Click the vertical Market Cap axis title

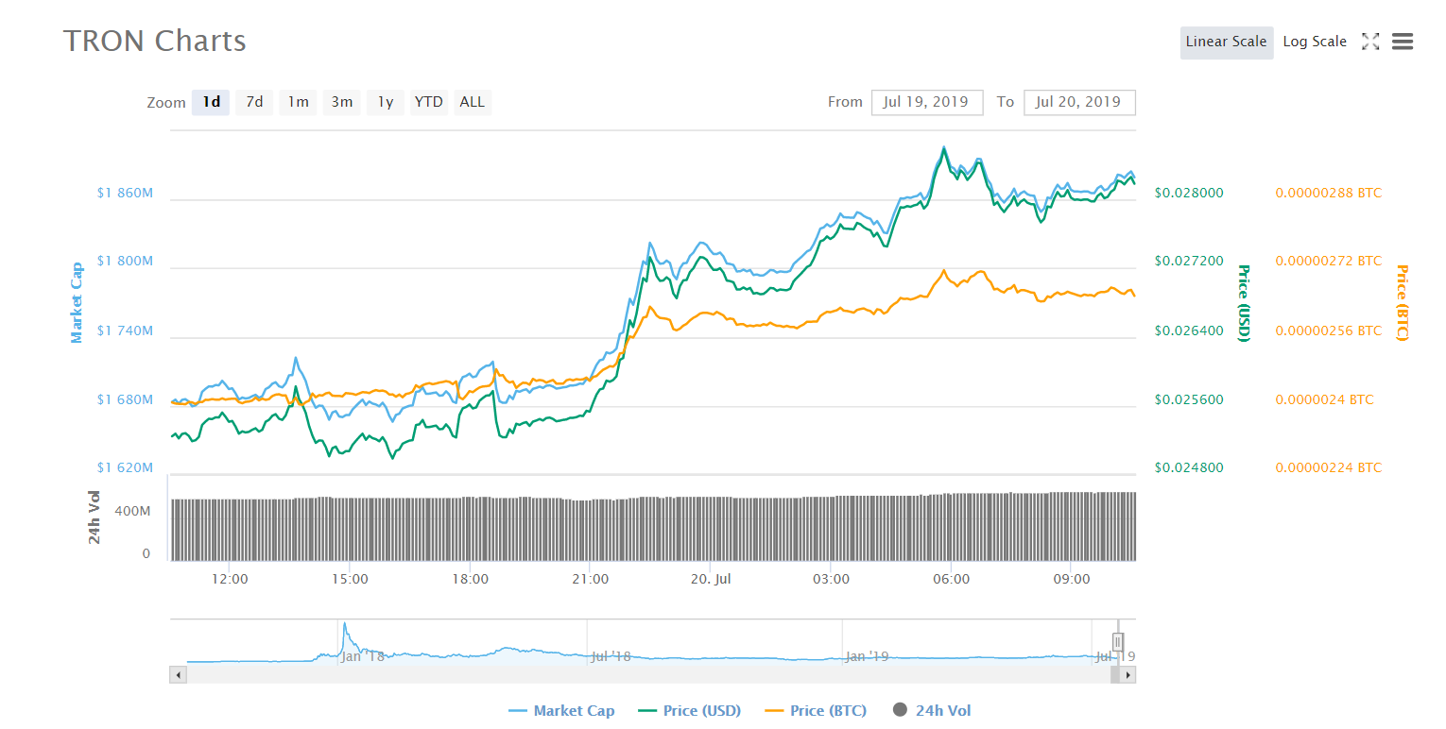(x=77, y=303)
